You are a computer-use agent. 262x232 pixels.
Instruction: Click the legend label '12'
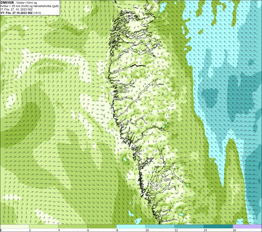click(176, 230)
